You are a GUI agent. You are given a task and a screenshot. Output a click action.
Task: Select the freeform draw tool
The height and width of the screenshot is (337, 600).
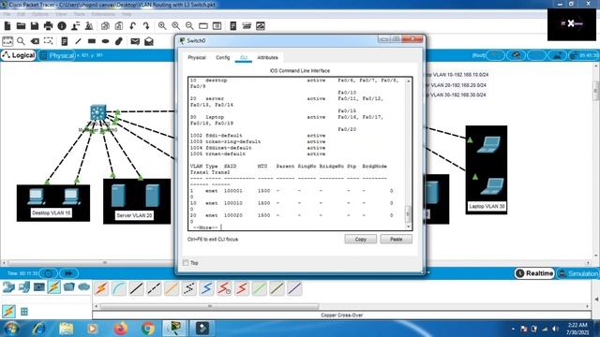coord(119,41)
